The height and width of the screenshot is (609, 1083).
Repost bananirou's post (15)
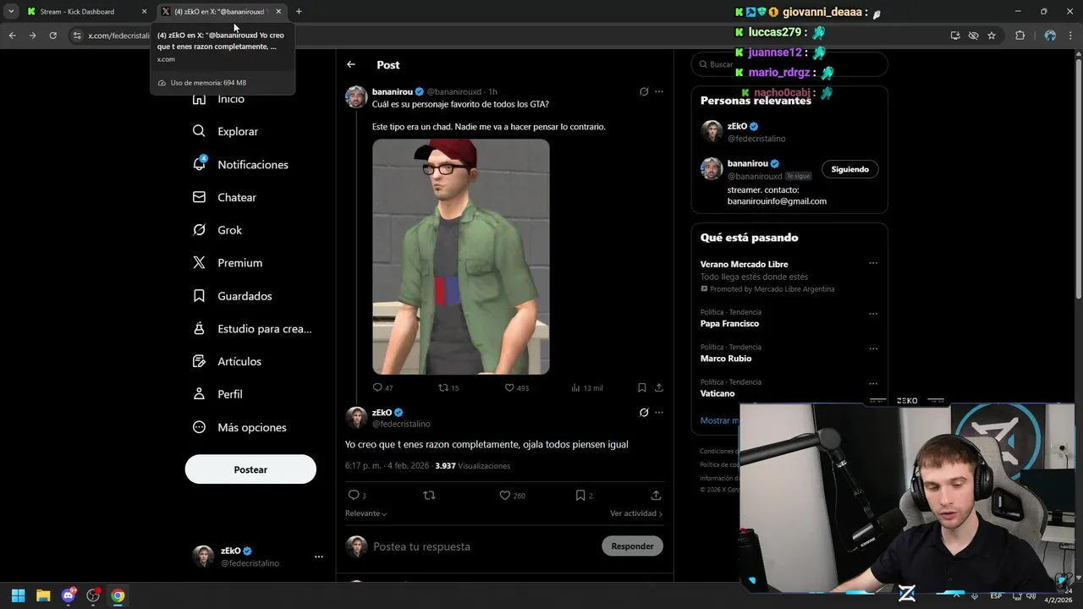[x=448, y=387]
